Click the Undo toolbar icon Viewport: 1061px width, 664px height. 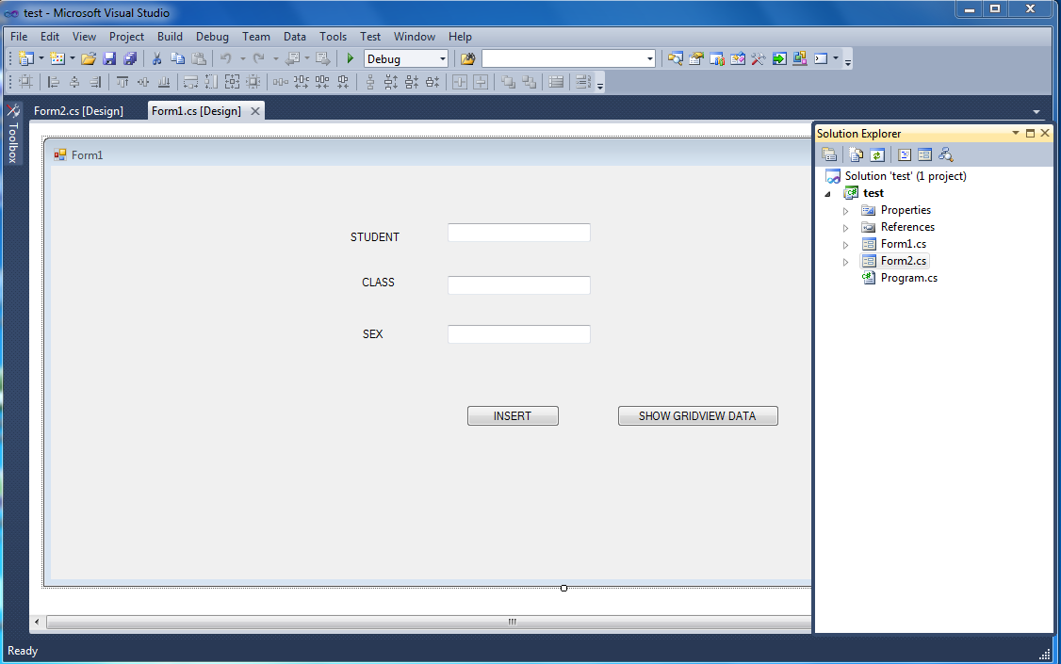(226, 57)
